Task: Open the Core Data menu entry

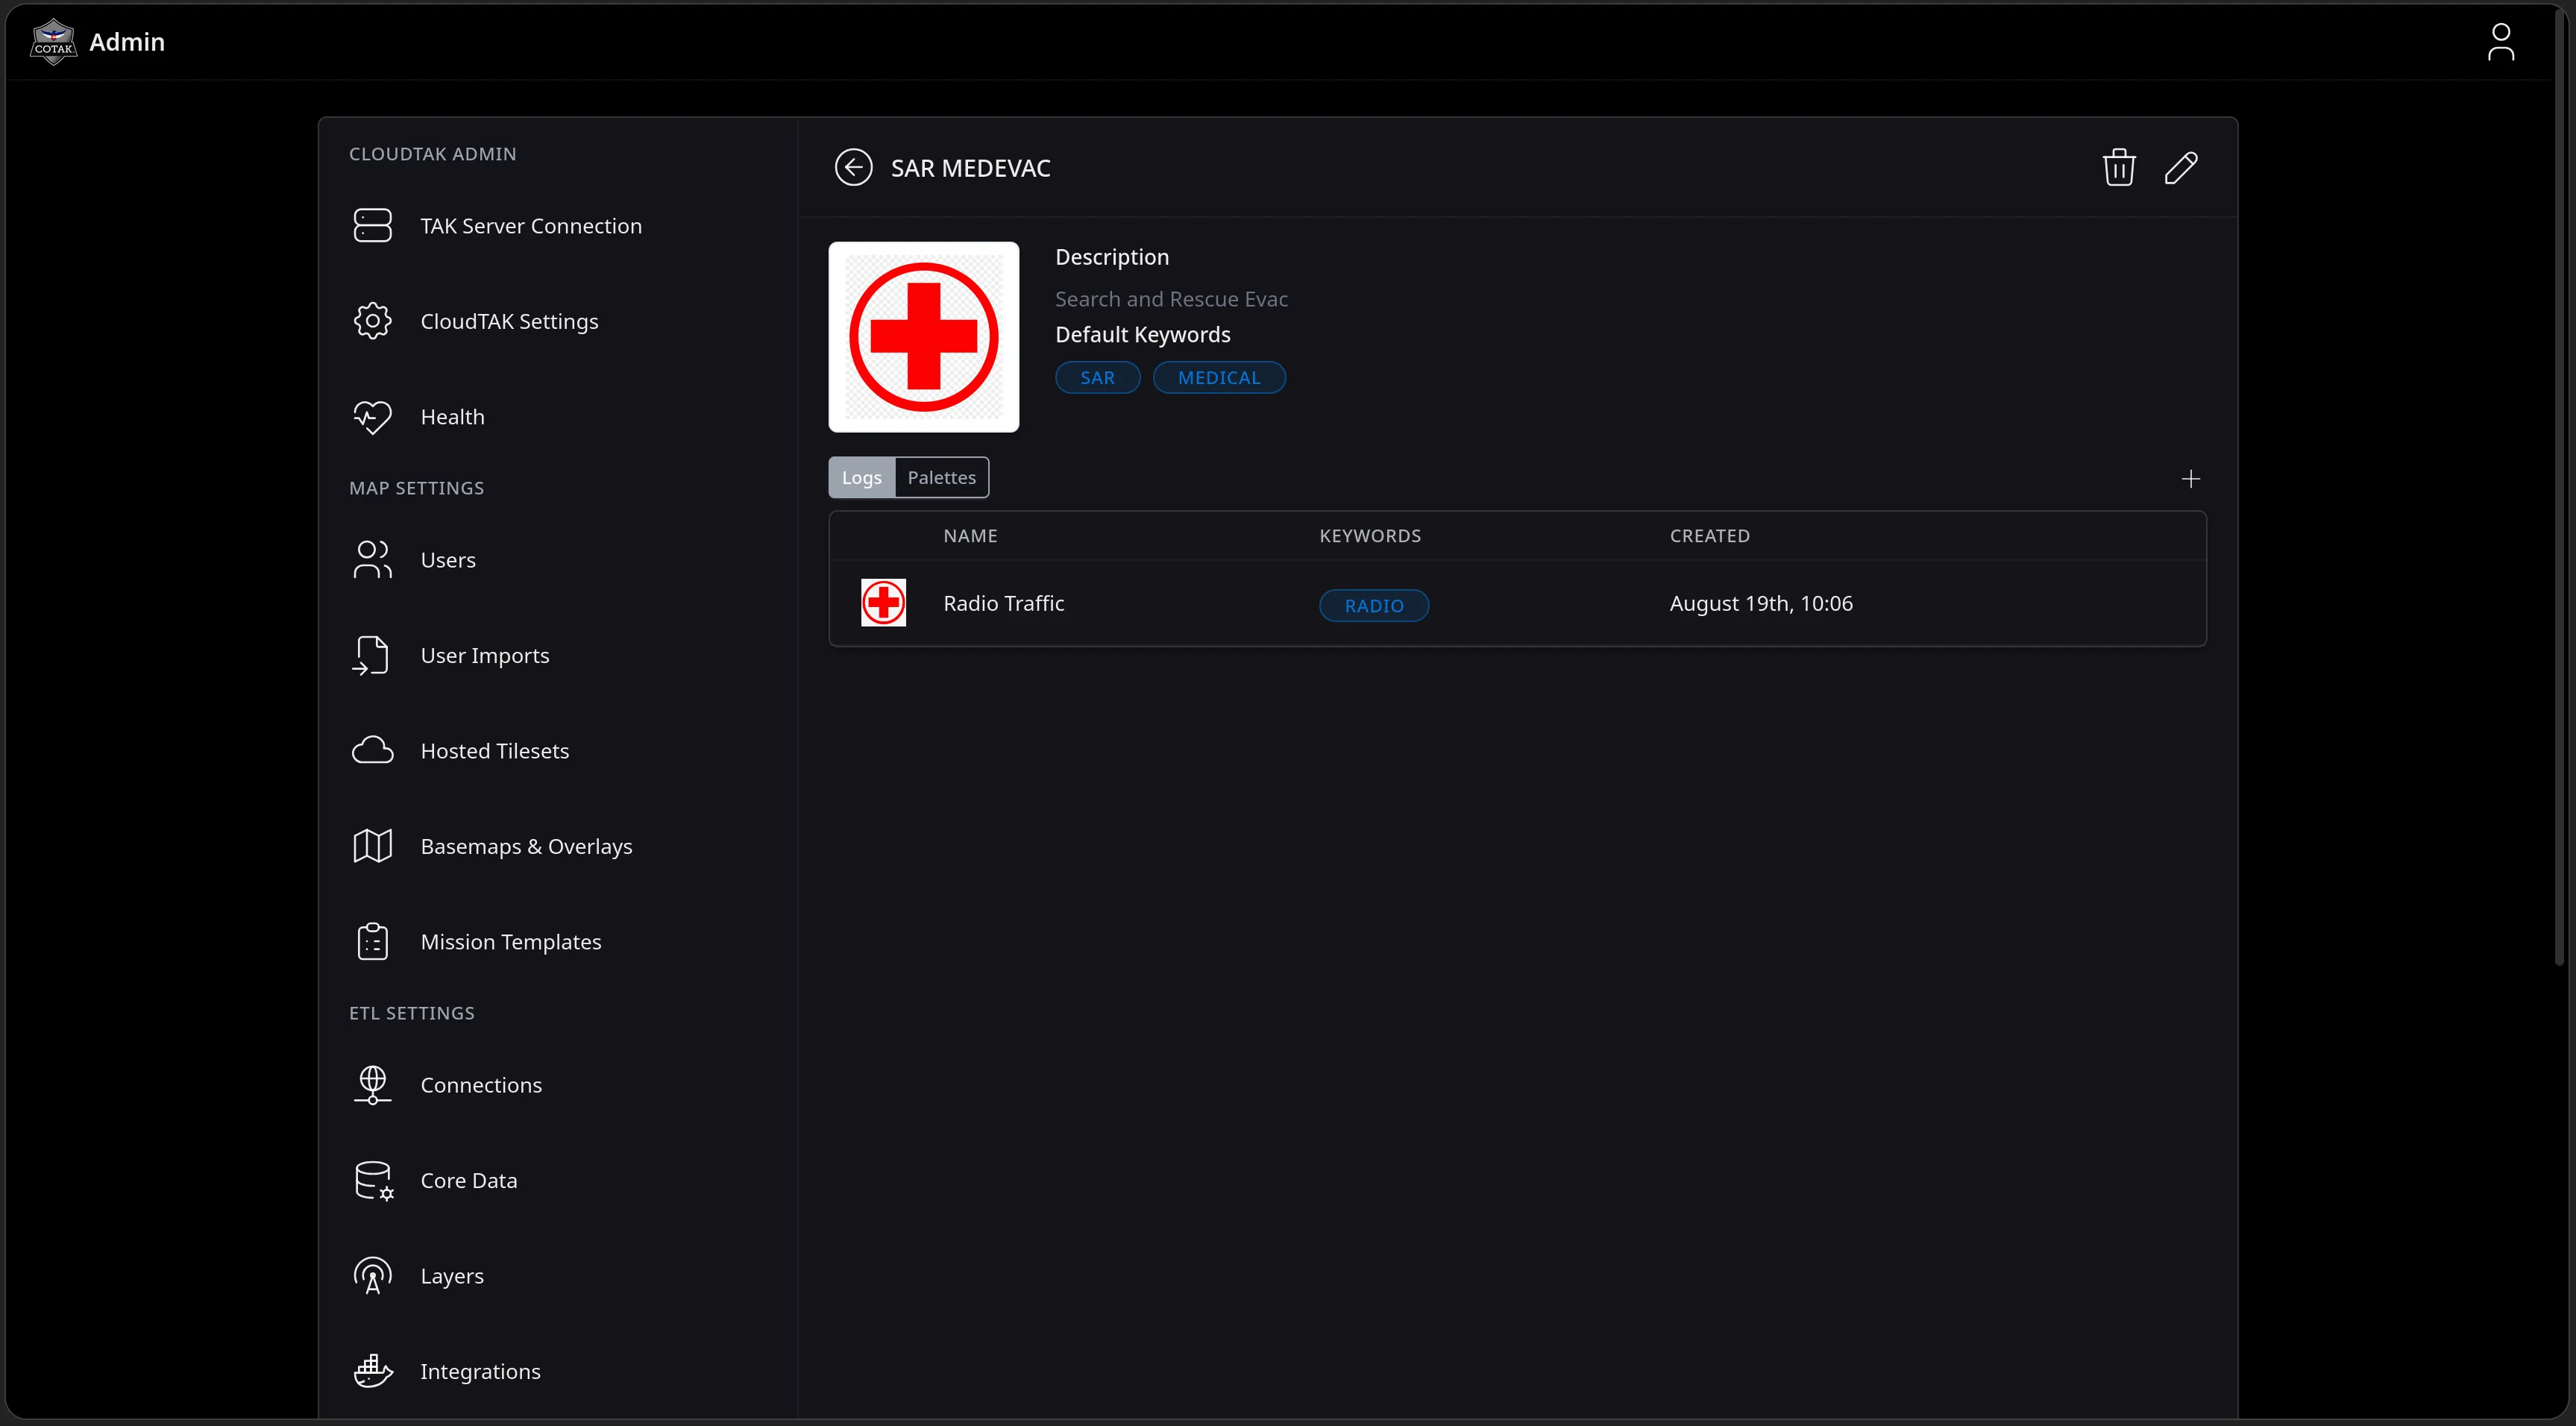Action: 558,1181
